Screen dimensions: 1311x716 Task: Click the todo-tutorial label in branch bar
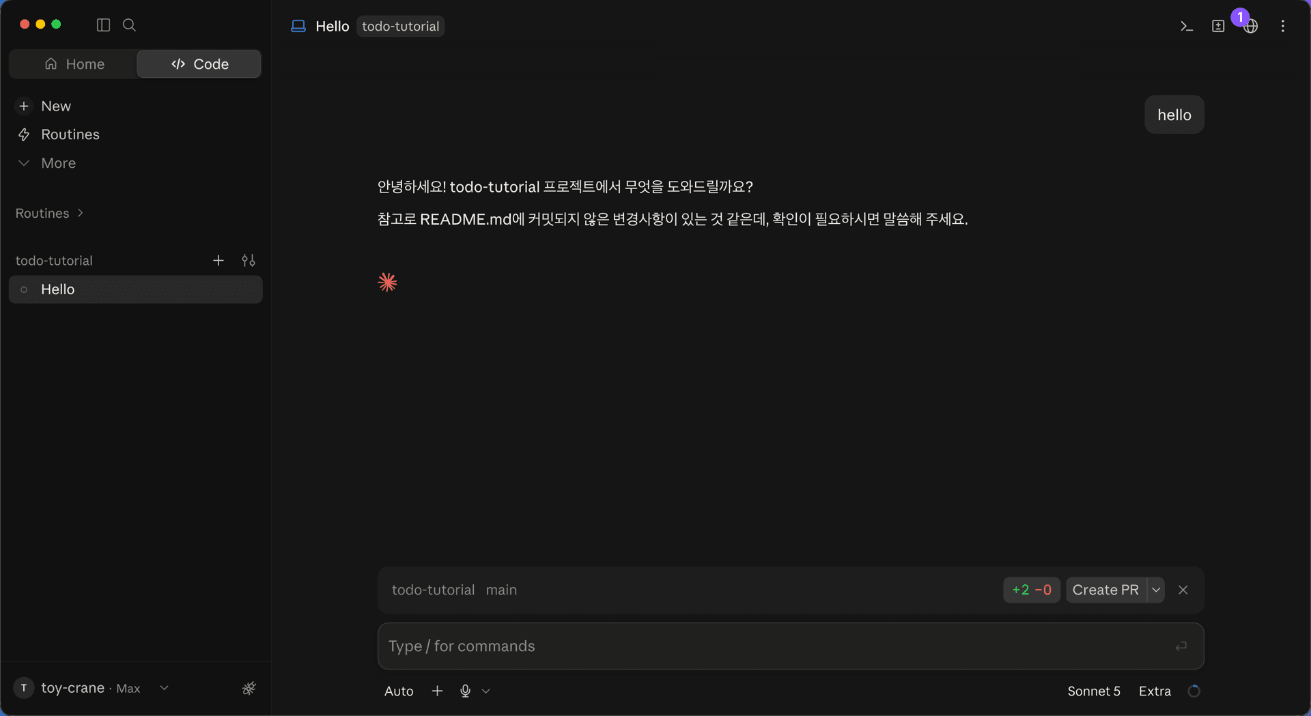pyautogui.click(x=433, y=590)
